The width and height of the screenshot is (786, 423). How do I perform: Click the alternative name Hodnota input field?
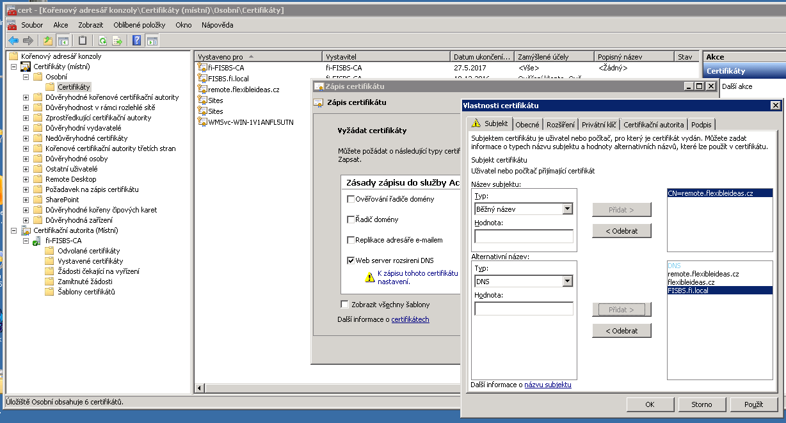524,309
